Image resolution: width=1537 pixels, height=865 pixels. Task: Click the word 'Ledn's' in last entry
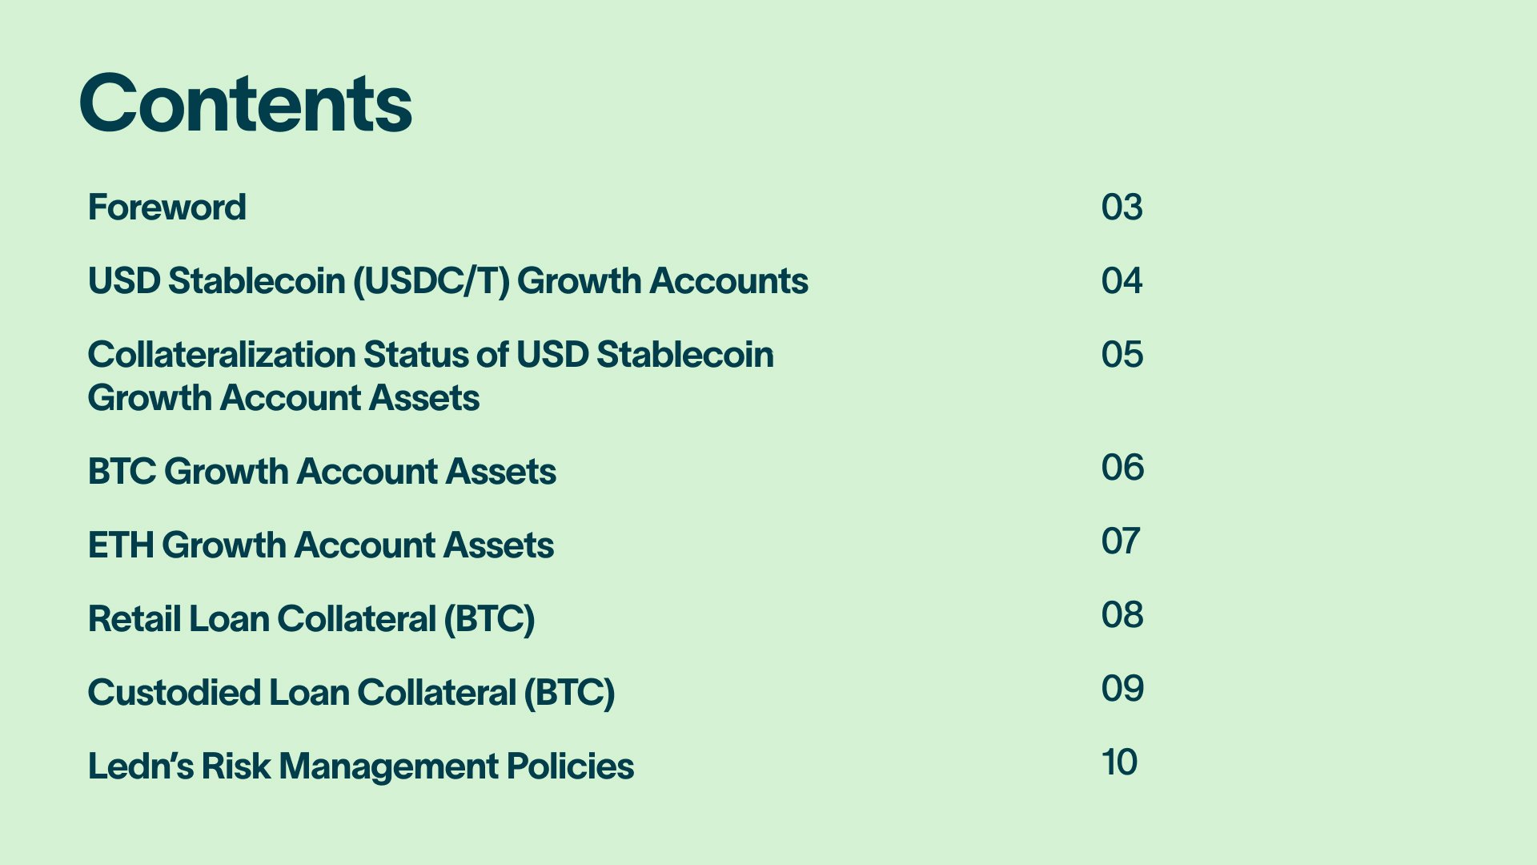pyautogui.click(x=141, y=766)
